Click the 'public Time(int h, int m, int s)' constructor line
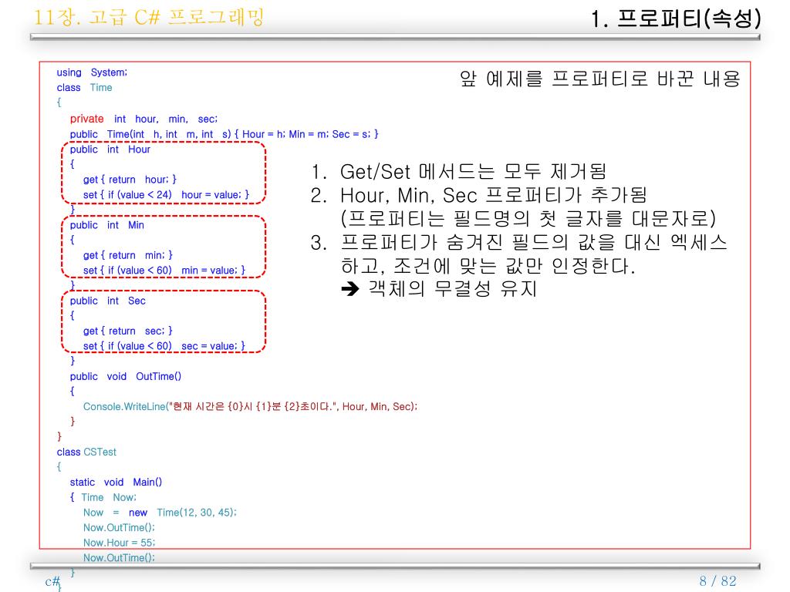Screen dimensions: 790x592 click(225, 134)
